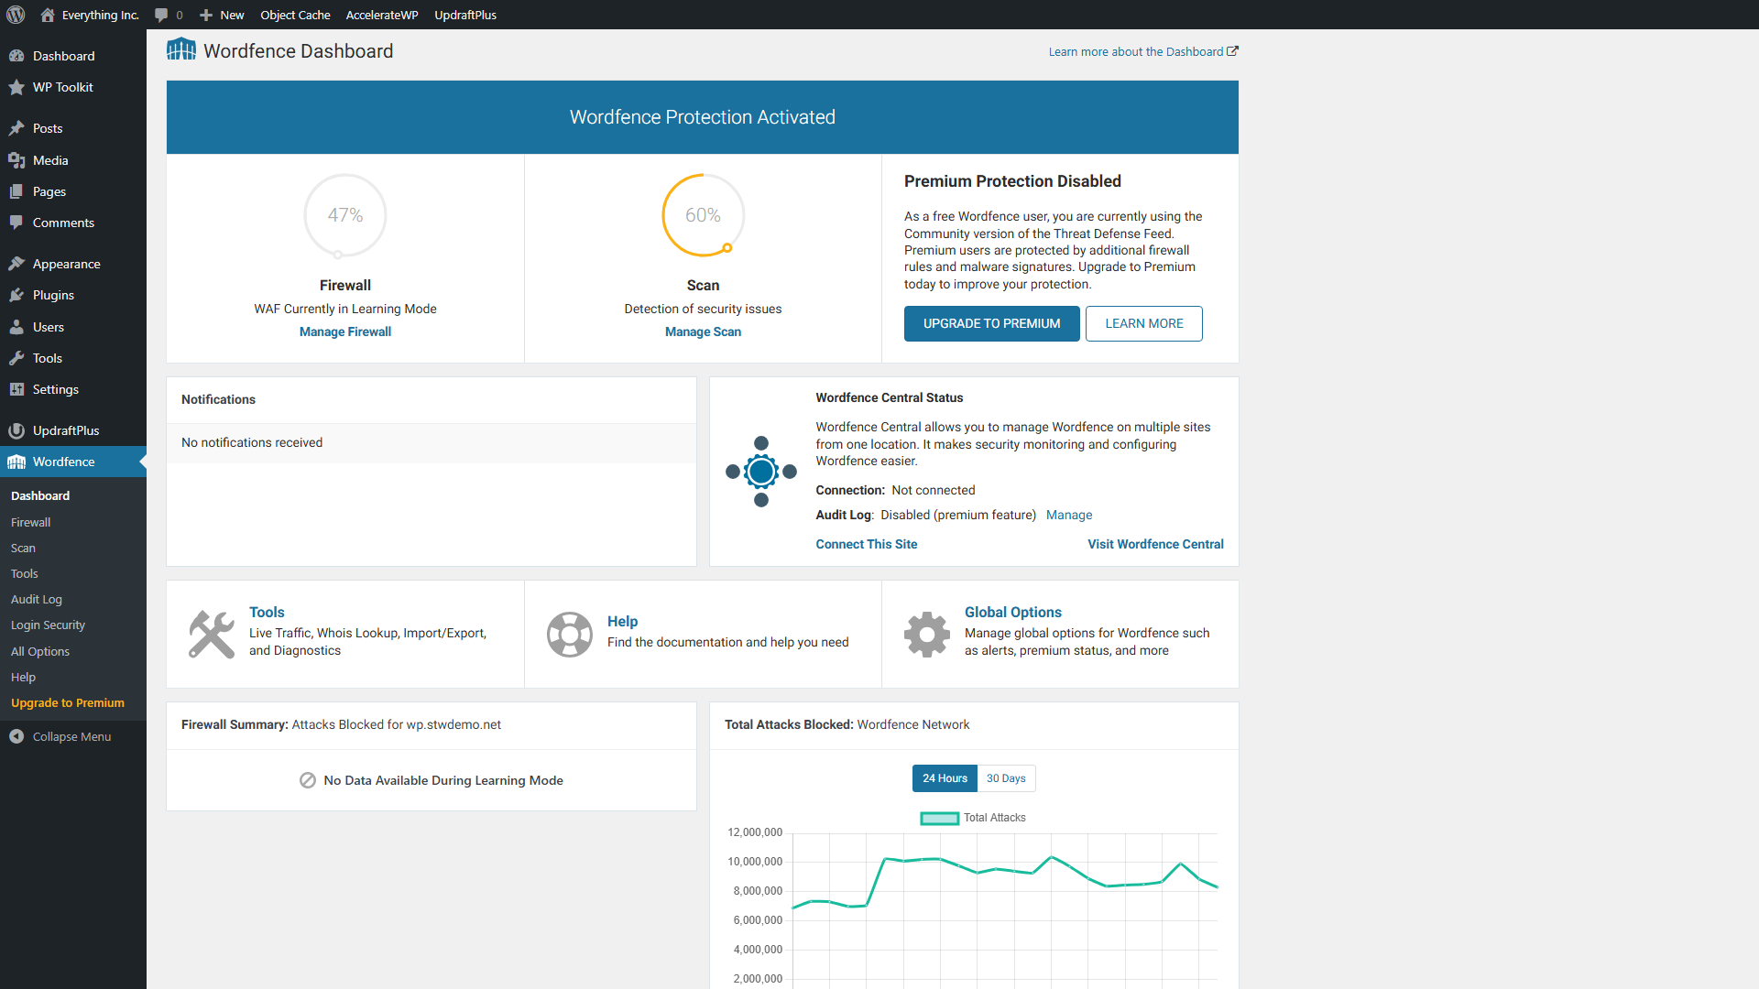Screen dimensions: 1759x989
Task: Switch chart to 30 Days
Action: pyautogui.click(x=1006, y=778)
